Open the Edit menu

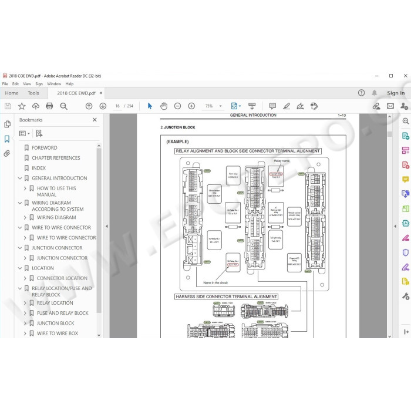(15, 84)
